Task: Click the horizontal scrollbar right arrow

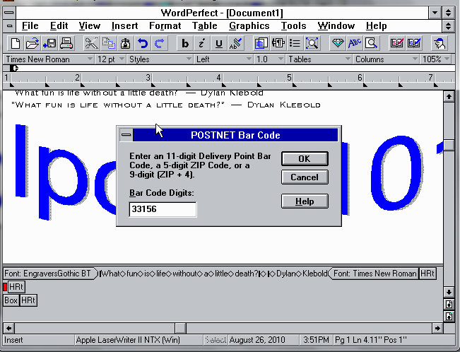Action: (437, 328)
